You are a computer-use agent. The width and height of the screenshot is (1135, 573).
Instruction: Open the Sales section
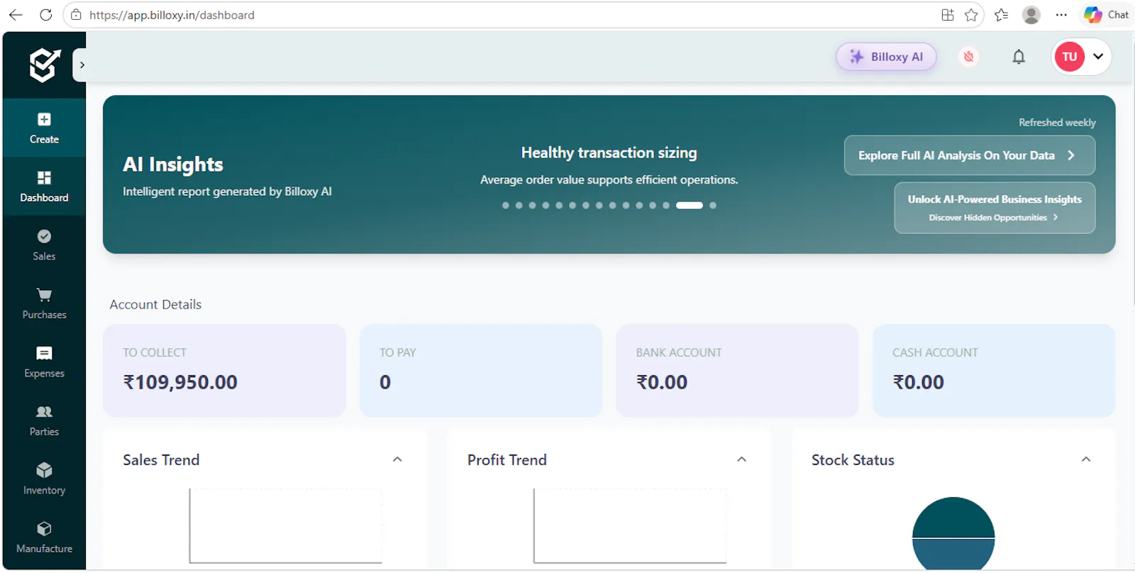(x=44, y=245)
